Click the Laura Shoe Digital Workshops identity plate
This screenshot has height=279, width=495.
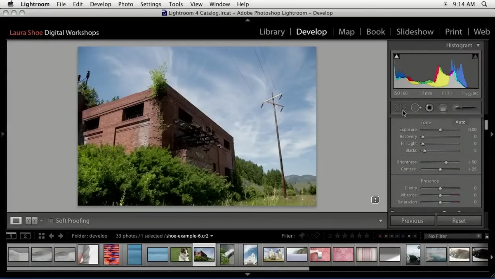tap(54, 33)
